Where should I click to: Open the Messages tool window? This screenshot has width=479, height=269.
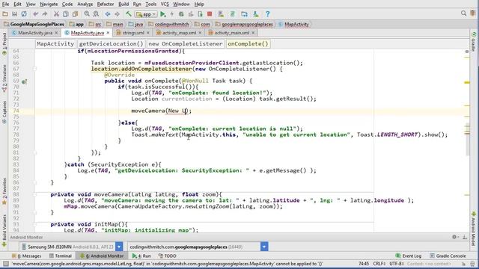26,256
